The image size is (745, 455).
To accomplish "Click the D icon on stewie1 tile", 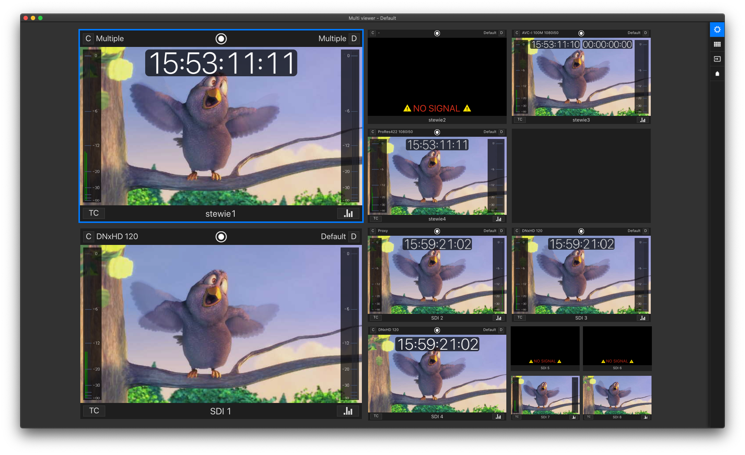I will [354, 38].
